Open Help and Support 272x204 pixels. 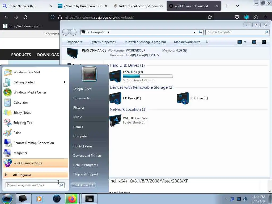(86, 174)
